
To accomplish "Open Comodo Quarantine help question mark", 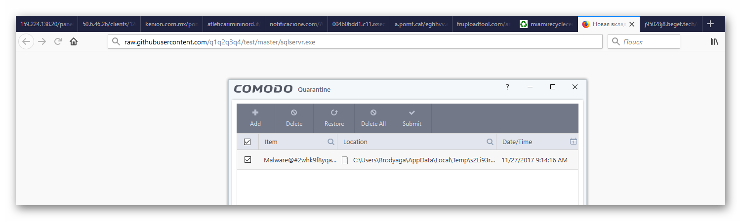I will (507, 87).
